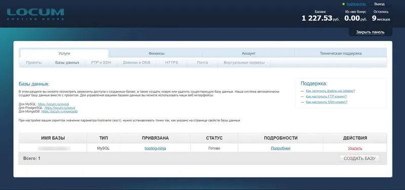Switch to the Услуги tab
The width and height of the screenshot is (405, 190).
click(64, 54)
